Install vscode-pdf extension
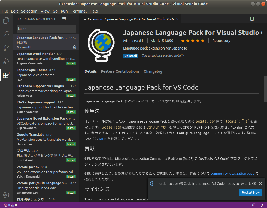 coord(71,193)
